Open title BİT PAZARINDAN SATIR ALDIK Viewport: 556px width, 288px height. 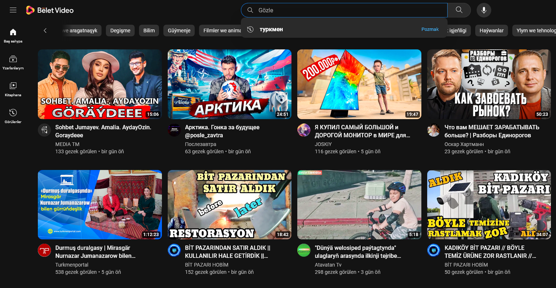coord(227,252)
